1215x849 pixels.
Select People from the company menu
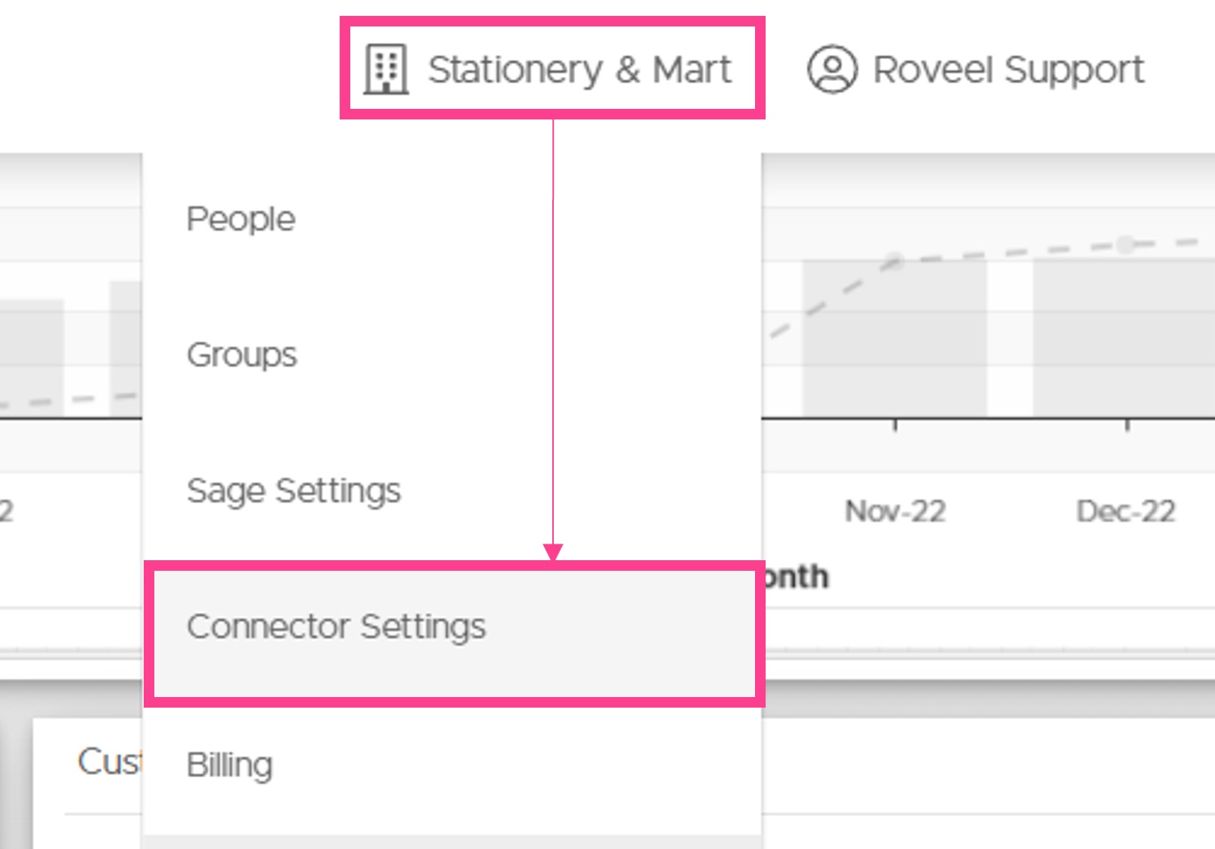pyautogui.click(x=241, y=219)
